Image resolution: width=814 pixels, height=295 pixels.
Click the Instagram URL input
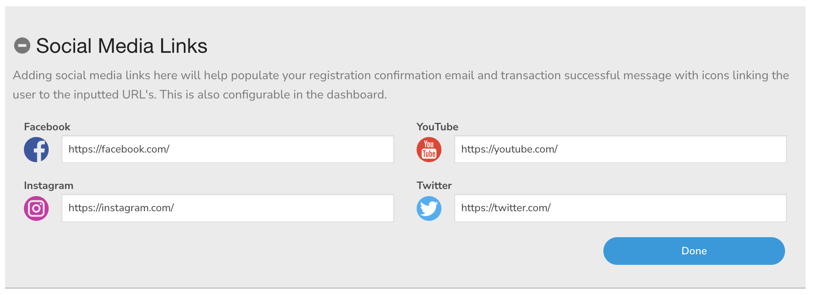[227, 208]
